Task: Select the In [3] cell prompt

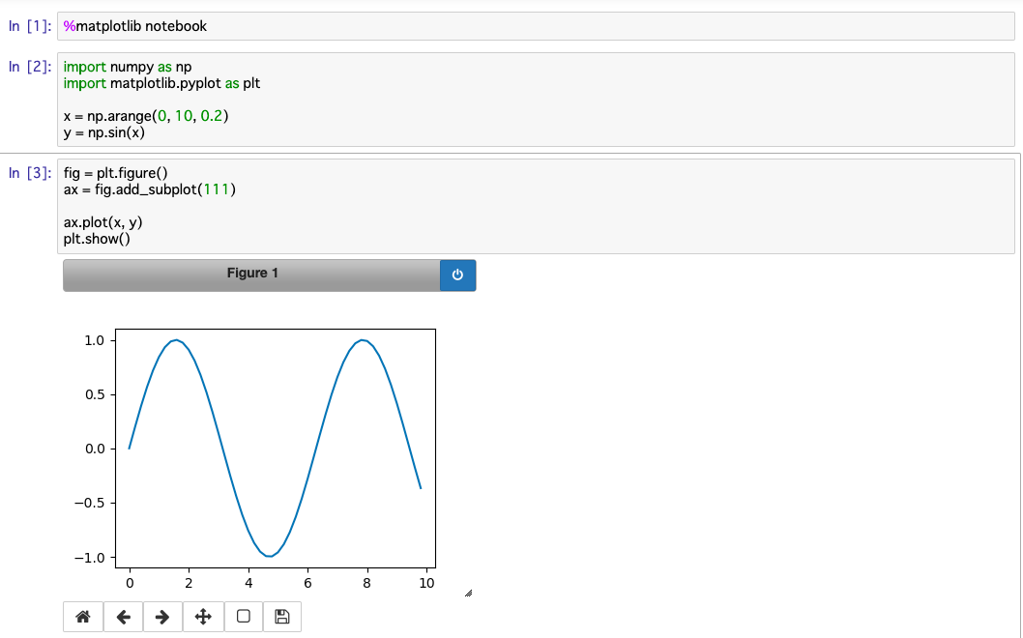Action: tap(29, 173)
